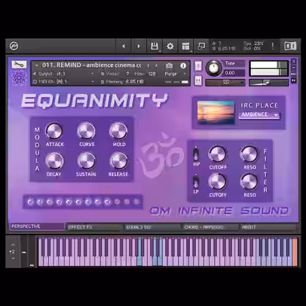
Task: Click the Tune value field 0.00
Action: click(234, 73)
